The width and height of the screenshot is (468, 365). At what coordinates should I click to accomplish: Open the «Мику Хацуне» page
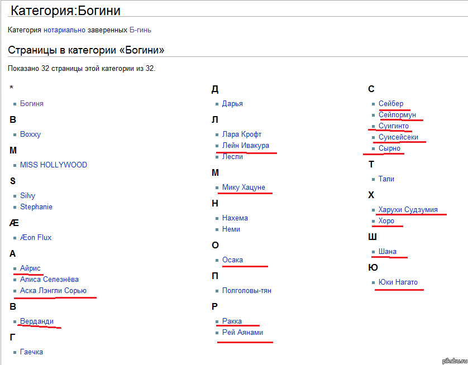point(243,187)
